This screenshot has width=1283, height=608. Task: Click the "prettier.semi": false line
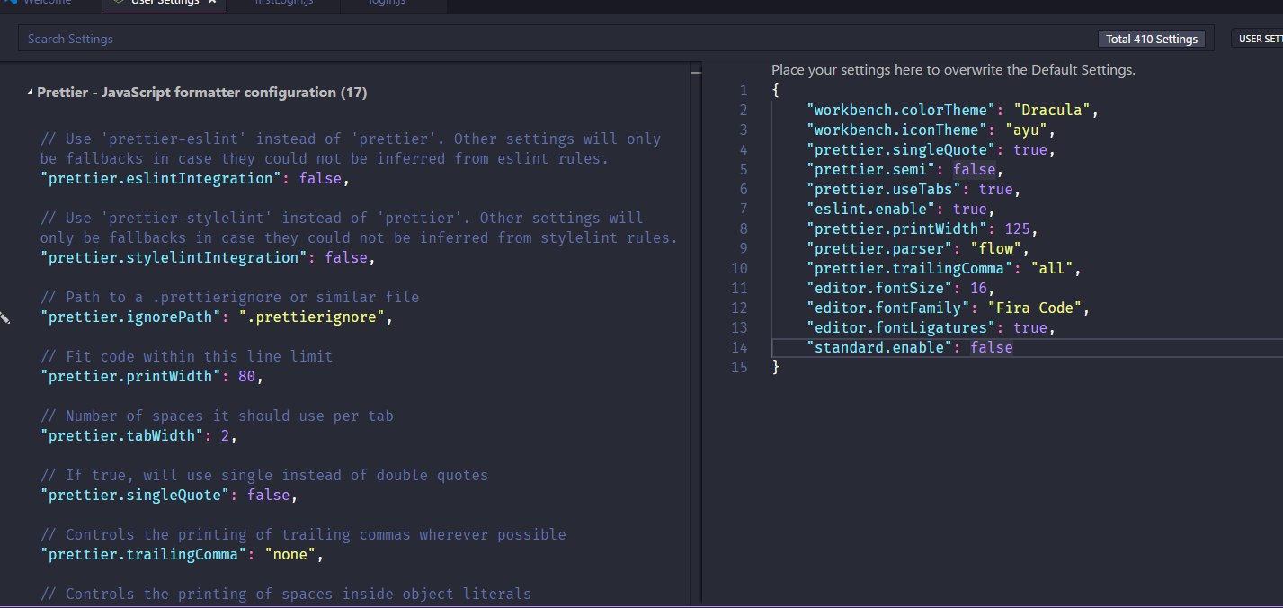904,169
